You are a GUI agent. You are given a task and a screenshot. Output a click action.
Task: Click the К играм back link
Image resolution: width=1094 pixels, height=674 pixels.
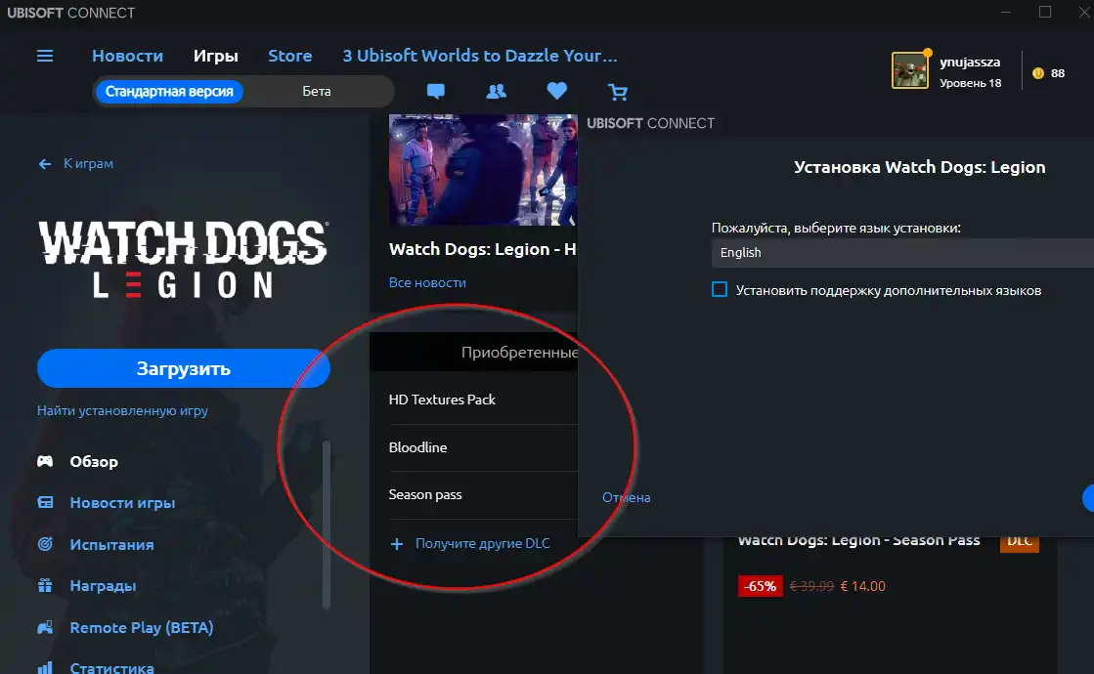tap(88, 163)
